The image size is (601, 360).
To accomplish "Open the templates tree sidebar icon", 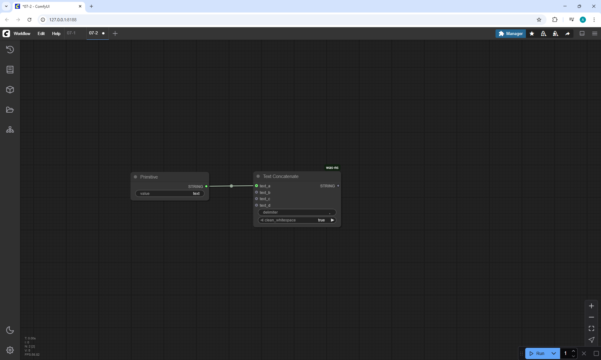I will pyautogui.click(x=10, y=129).
